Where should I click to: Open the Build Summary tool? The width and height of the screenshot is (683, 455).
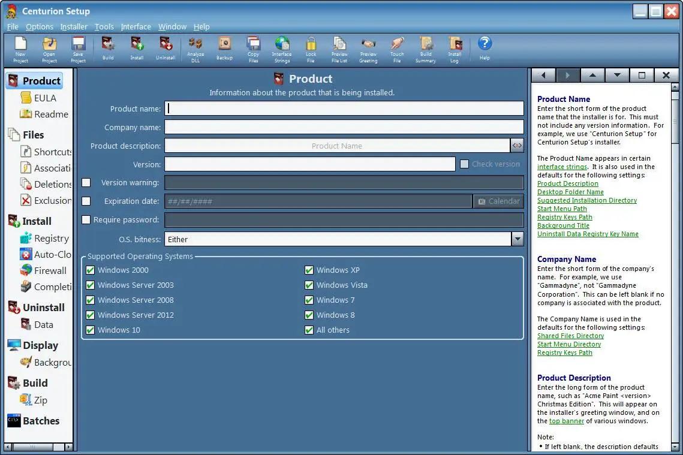(426, 49)
